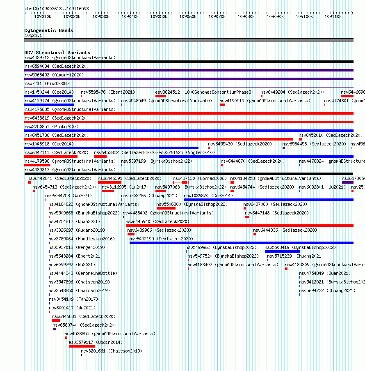Select nsv4444343 (GenomeinaBottle) label
365x371 pixels.
pos(83,274)
